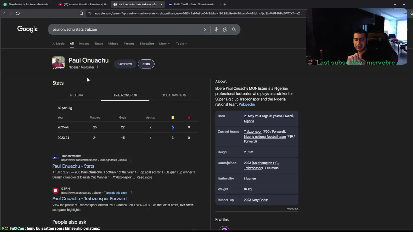This screenshot has width=413, height=232.
Task: Open the tab search dropdown arrow
Action: 395,5
